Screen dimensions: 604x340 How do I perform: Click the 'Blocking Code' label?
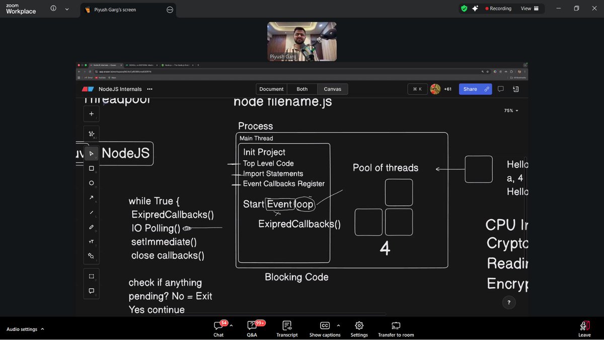coord(296,277)
